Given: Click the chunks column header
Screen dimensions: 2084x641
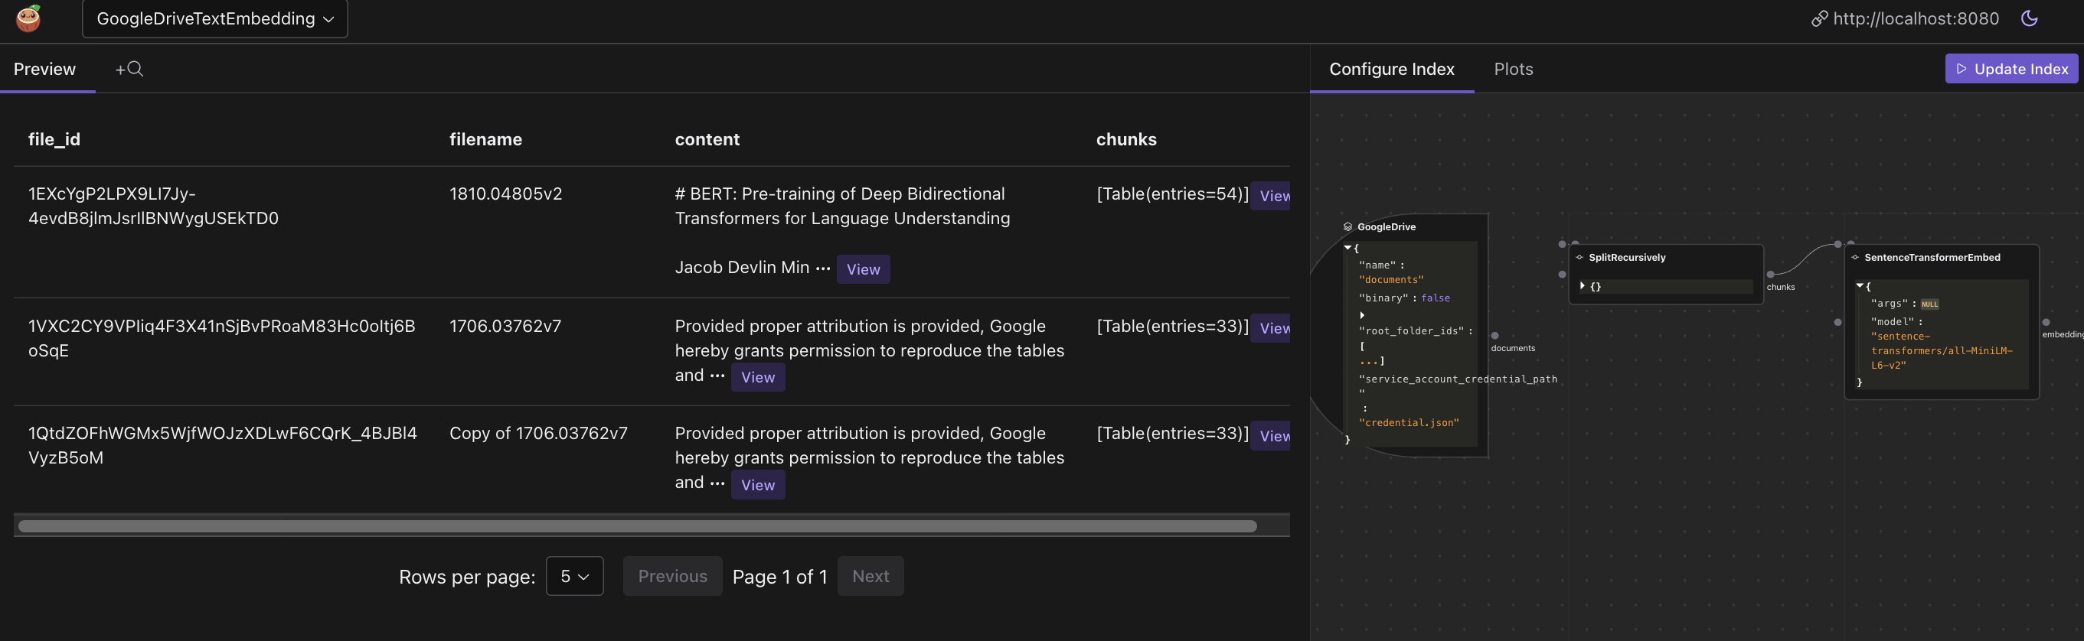Looking at the screenshot, I should tap(1126, 139).
